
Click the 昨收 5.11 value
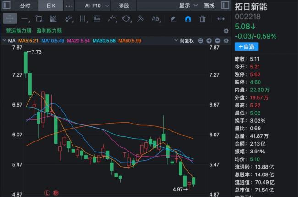click(x=254, y=59)
